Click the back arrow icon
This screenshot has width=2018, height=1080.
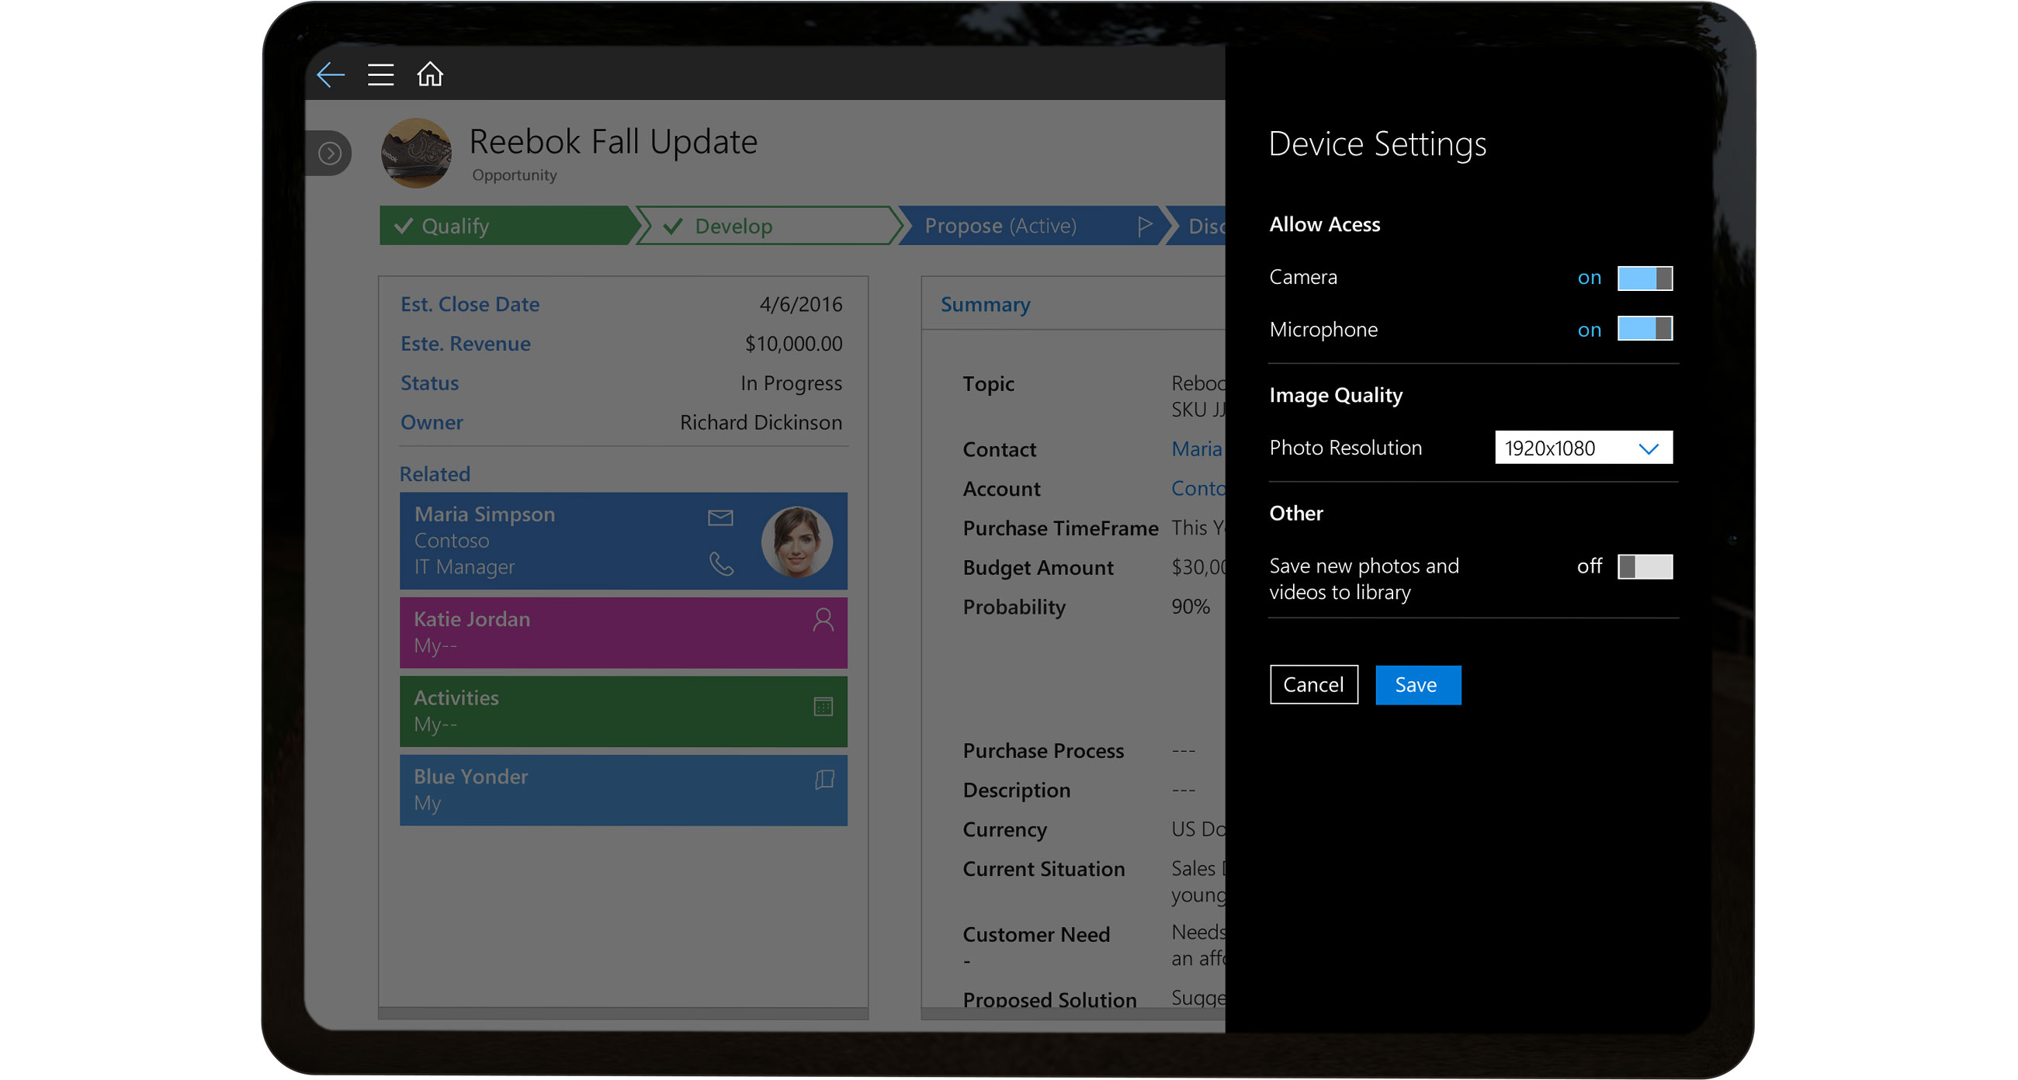coord(331,74)
